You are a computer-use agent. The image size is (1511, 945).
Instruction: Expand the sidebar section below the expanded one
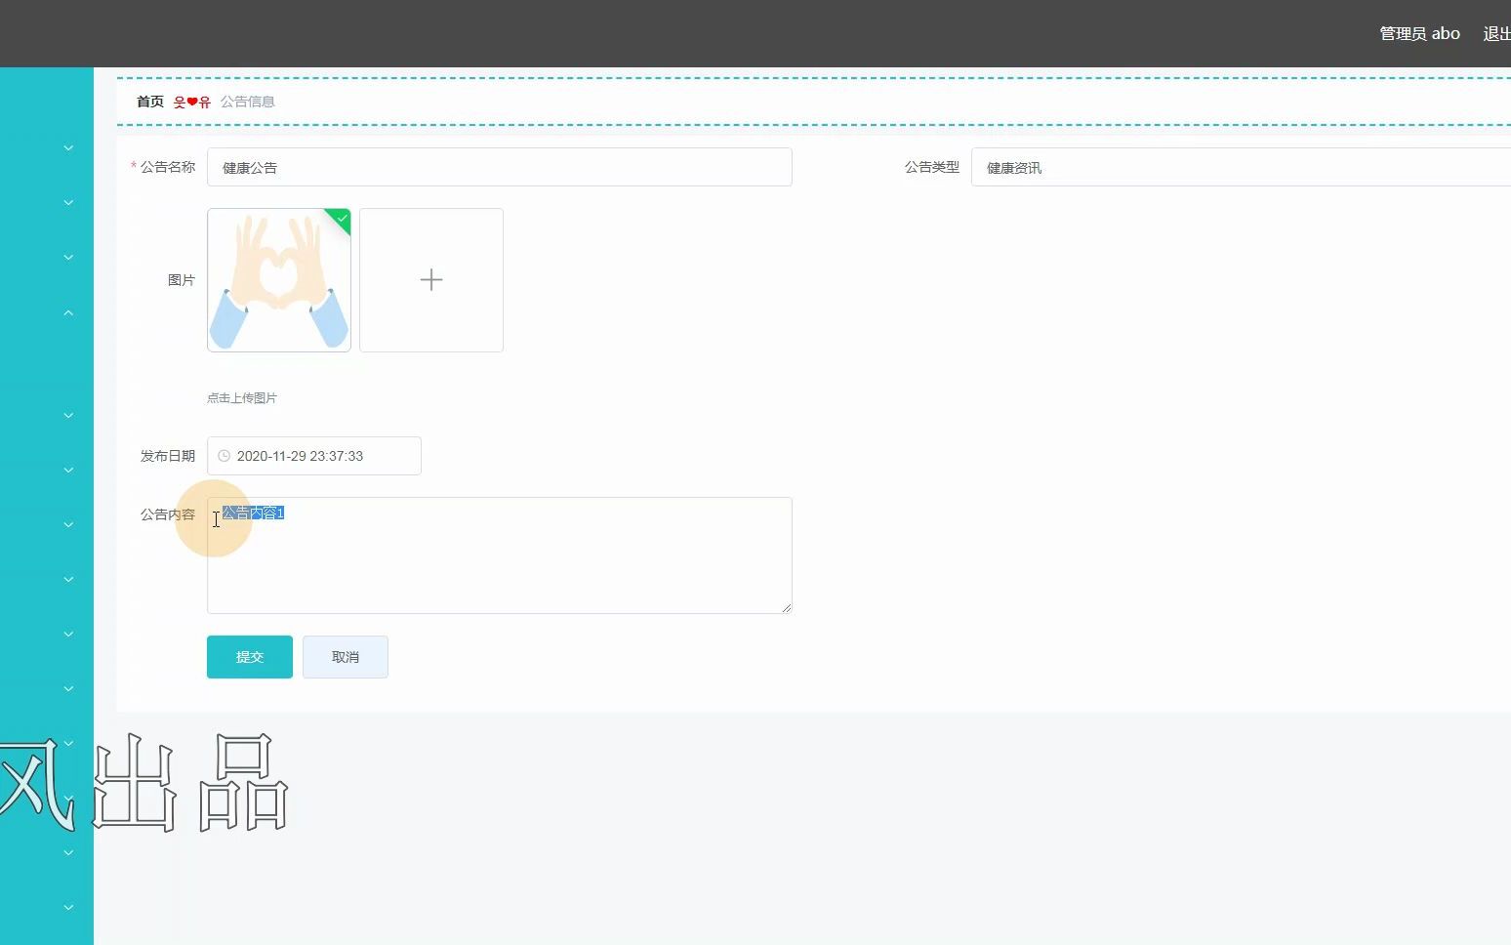(x=67, y=415)
